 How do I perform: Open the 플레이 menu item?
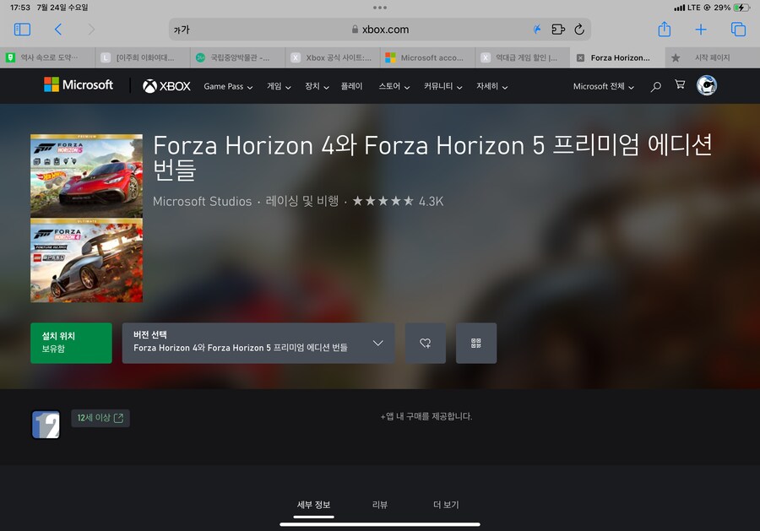pos(351,85)
